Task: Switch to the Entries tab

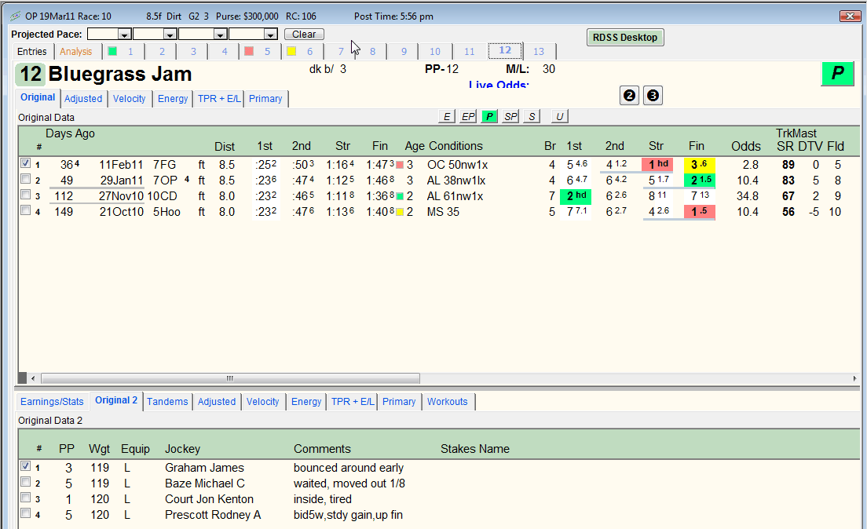Action: point(32,51)
